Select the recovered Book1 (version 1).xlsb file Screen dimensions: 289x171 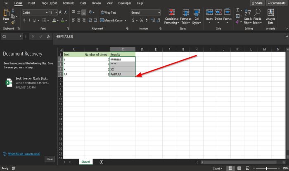click(x=26, y=82)
